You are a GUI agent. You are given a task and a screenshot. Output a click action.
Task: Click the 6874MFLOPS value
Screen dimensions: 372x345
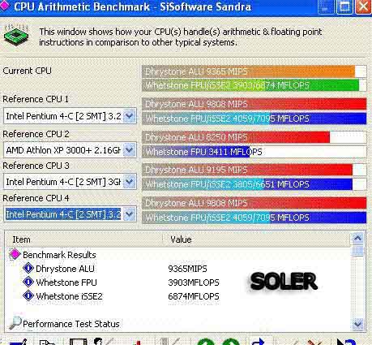(194, 296)
